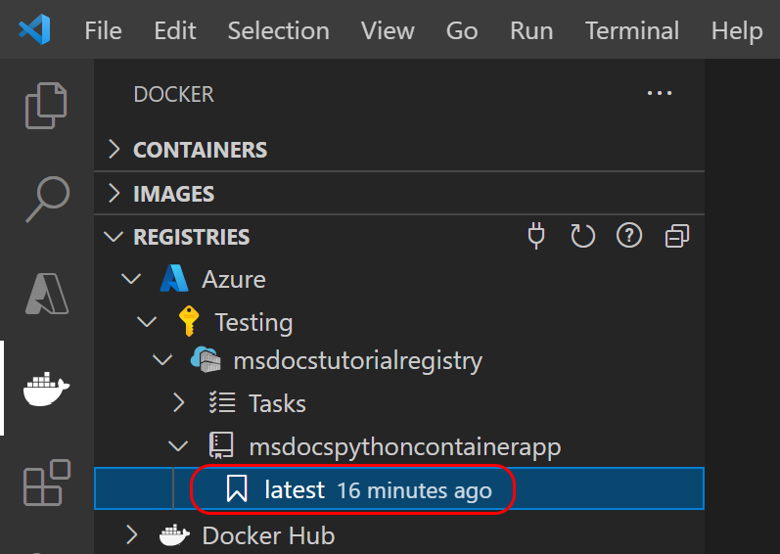Open the Registries help icon
Image resolution: width=780 pixels, height=554 pixels.
[629, 236]
